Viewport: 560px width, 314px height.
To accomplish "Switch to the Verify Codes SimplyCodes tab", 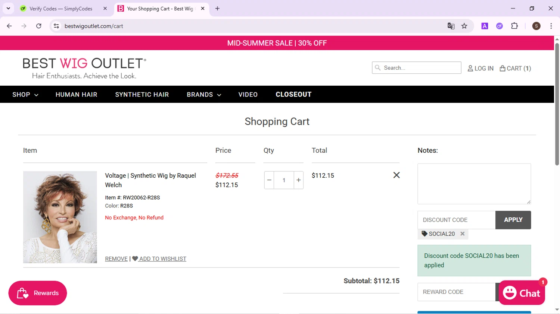I will [60, 9].
